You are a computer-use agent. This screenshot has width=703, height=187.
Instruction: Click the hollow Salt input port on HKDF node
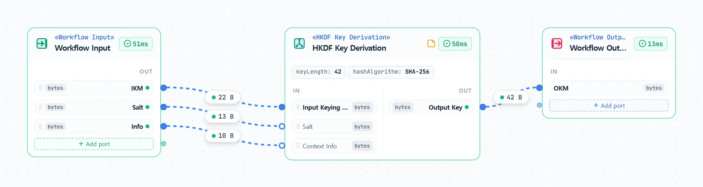coord(282,126)
